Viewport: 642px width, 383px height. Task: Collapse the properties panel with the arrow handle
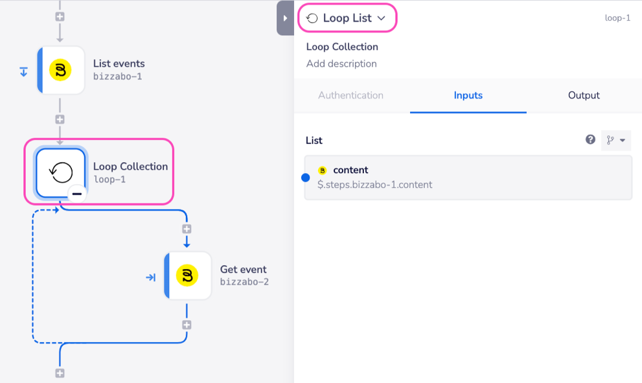point(285,18)
